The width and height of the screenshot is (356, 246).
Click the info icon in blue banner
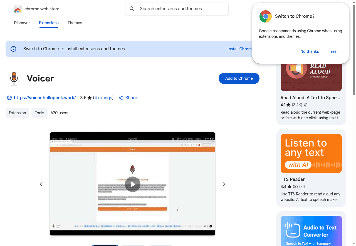click(13, 49)
